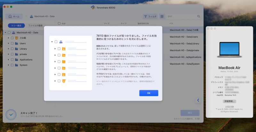Select the ファイルの種類 tab

point(35,26)
